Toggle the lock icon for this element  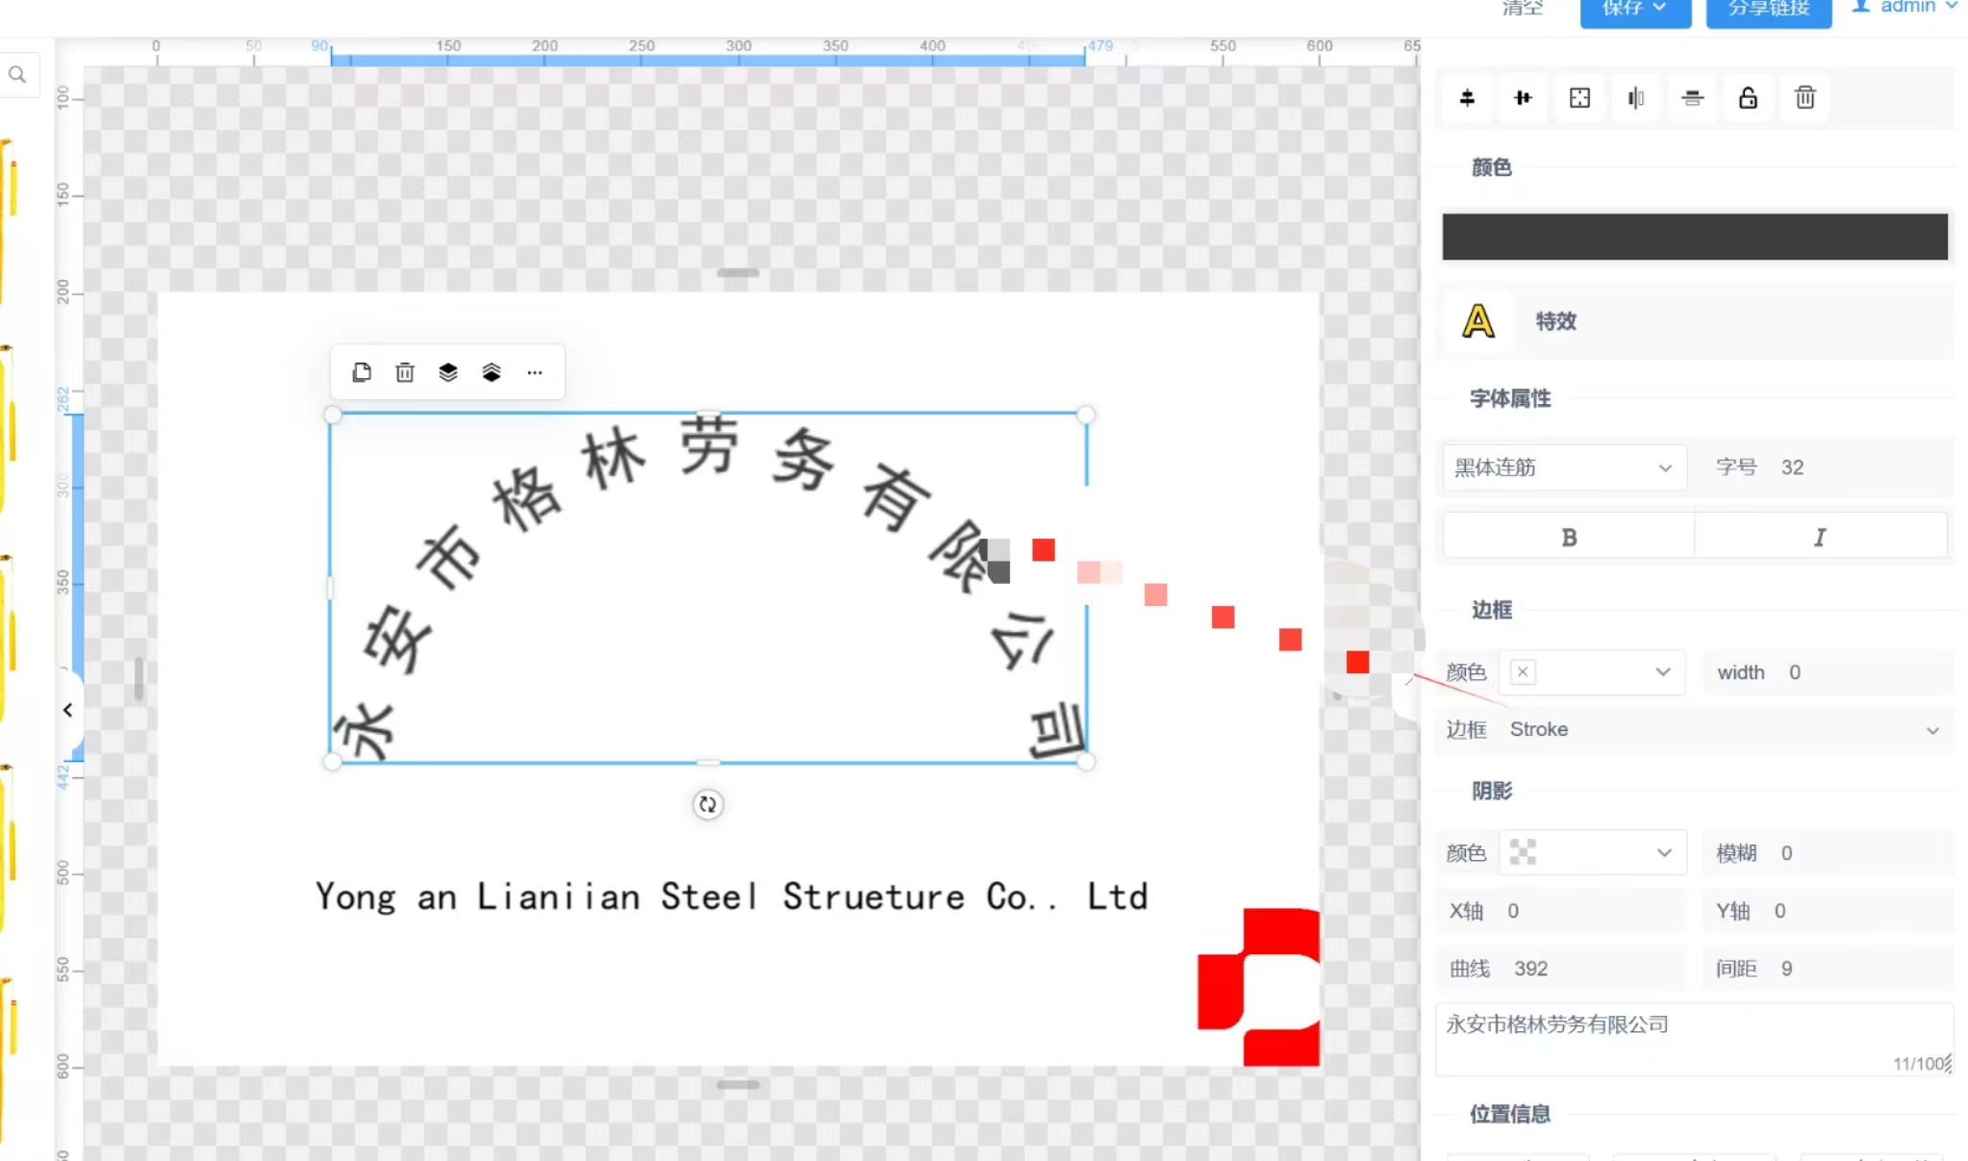pyautogui.click(x=1748, y=98)
